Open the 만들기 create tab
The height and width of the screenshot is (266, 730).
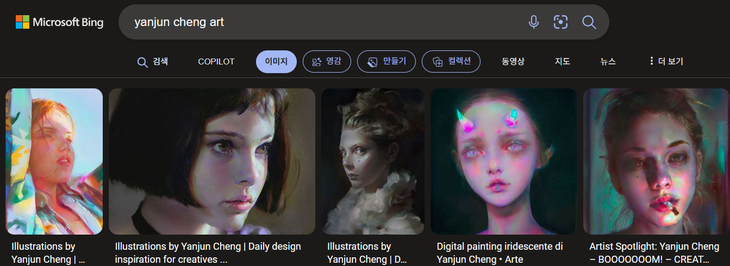click(x=386, y=61)
